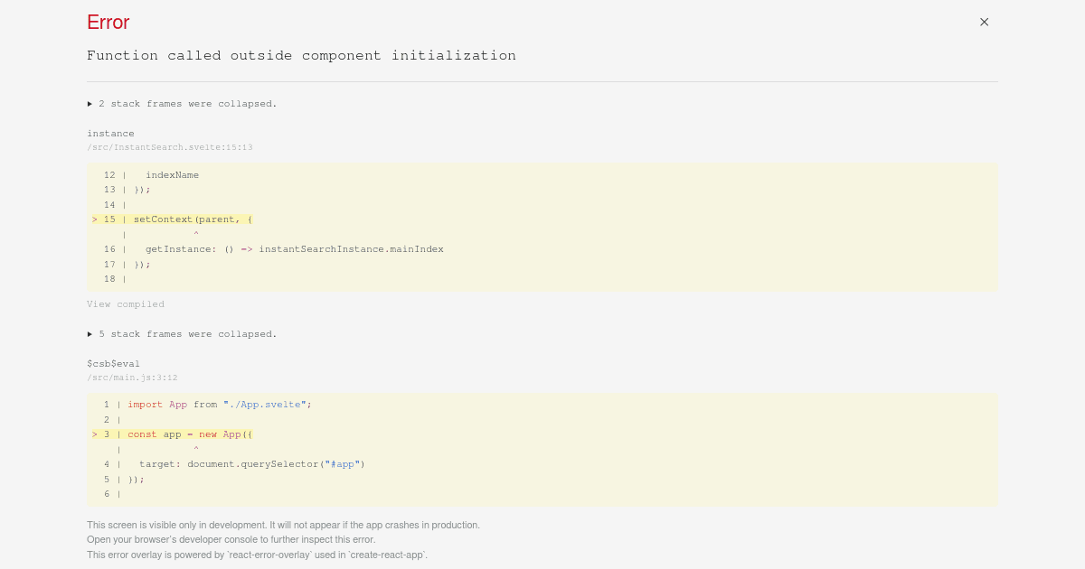Click the indexName code line 12
The height and width of the screenshot is (569, 1085).
tap(151, 175)
